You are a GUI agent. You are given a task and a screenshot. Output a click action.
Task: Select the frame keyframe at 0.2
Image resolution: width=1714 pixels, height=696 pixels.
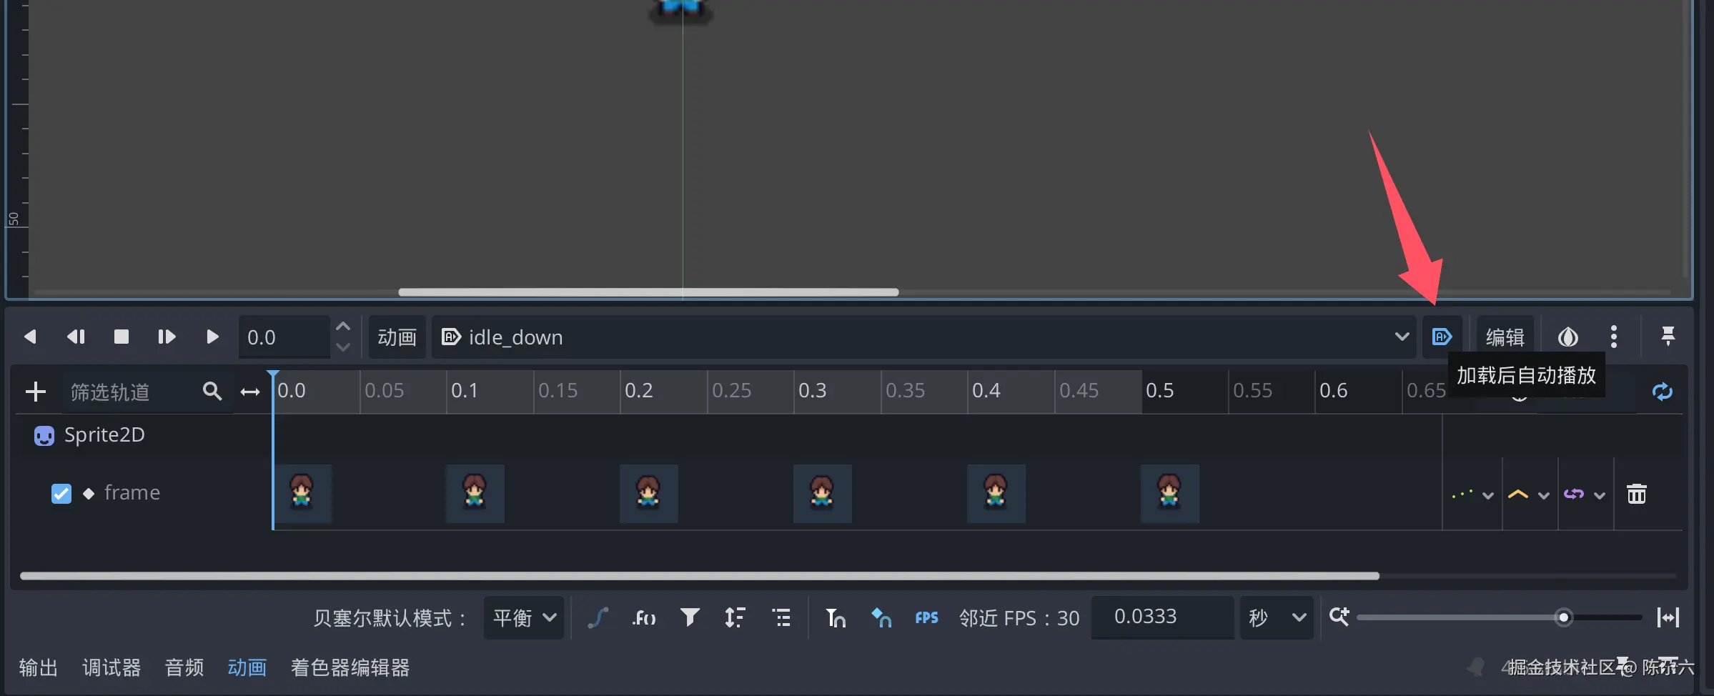(x=648, y=493)
